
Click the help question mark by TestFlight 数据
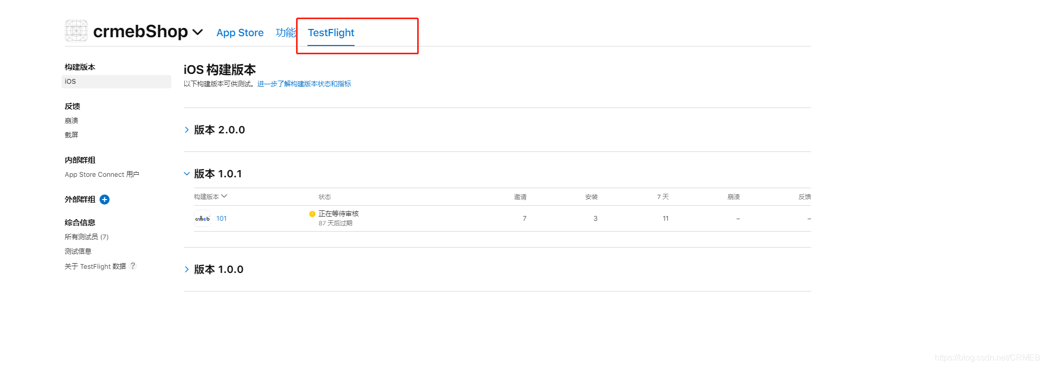click(x=133, y=266)
